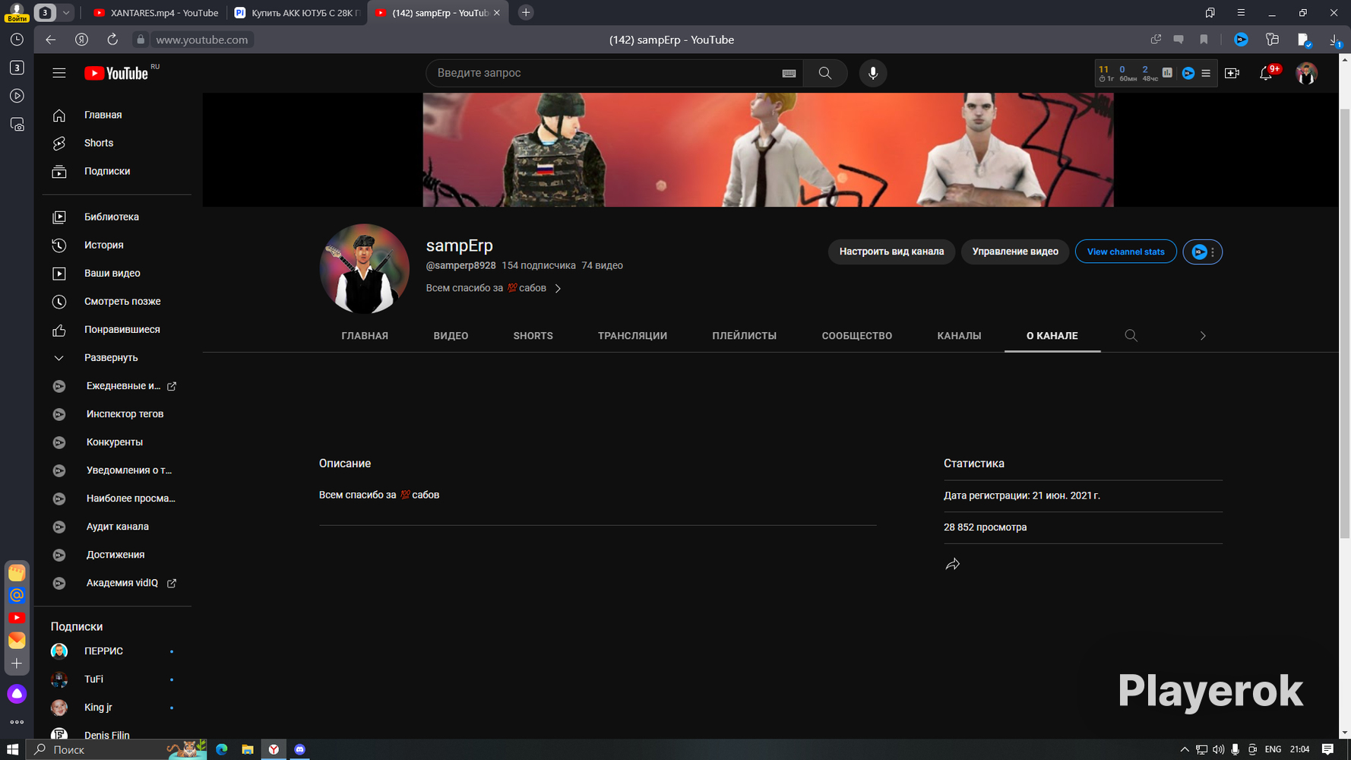This screenshot has width=1351, height=760.
Task: Select the О КАНАЛЕ tab
Action: pos(1052,335)
